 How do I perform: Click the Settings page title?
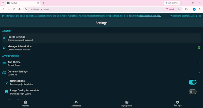101,23
